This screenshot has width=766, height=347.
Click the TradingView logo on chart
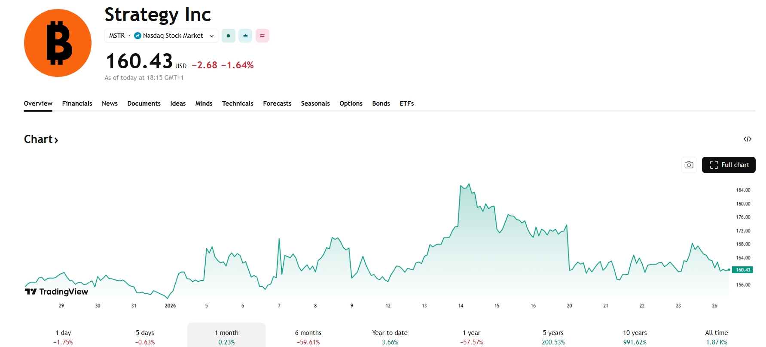[56, 292]
